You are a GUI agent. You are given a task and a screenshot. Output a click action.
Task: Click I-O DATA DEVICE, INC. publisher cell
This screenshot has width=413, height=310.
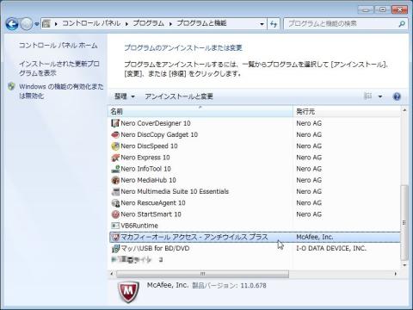pyautogui.click(x=331, y=248)
